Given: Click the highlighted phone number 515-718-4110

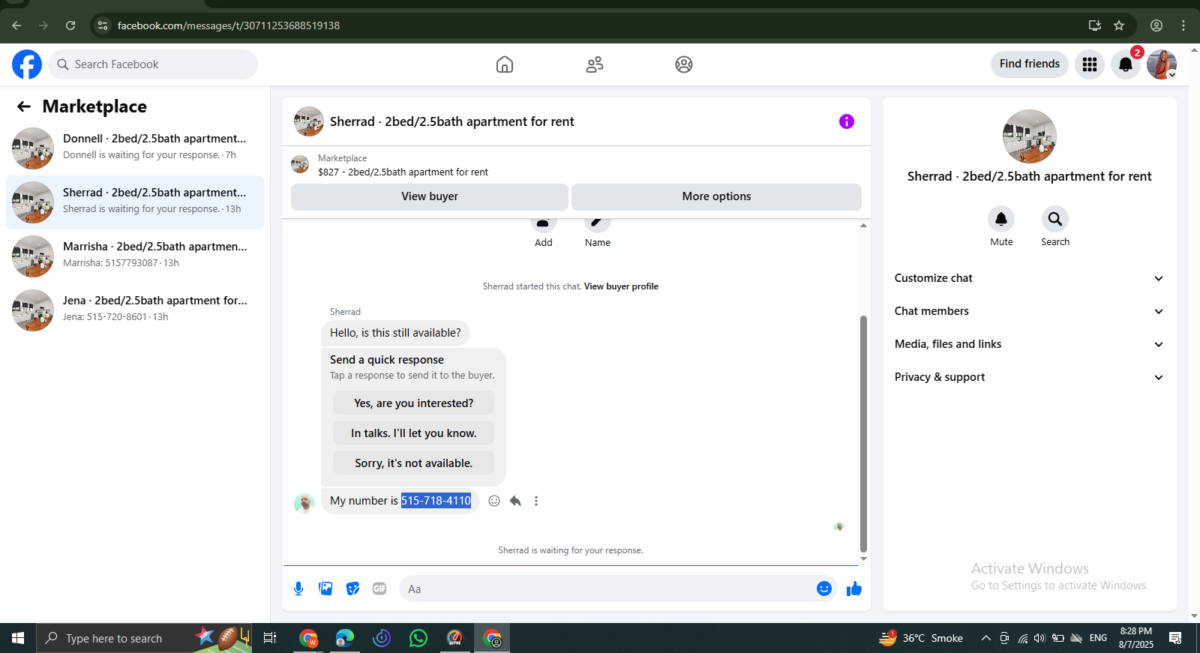Looking at the screenshot, I should click(x=436, y=501).
